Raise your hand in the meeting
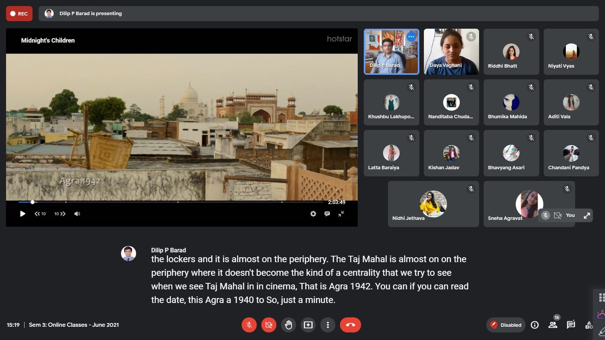The image size is (605, 340). coord(289,325)
